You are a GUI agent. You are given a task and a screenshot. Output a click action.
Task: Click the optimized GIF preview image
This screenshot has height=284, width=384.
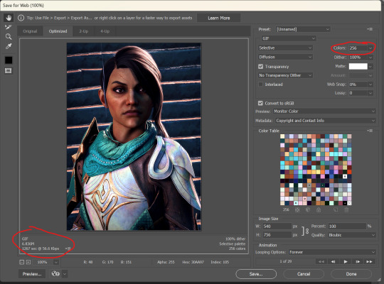(134, 136)
